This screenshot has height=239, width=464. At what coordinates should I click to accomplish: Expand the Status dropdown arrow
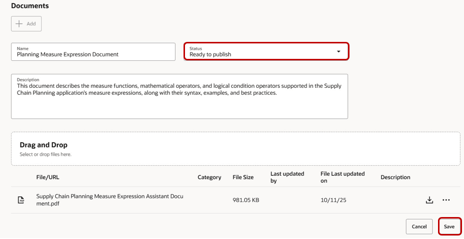point(338,51)
